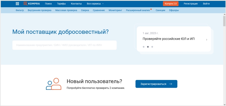Select the first carousel dot
This screenshot has height=106, width=226.
point(144,47)
